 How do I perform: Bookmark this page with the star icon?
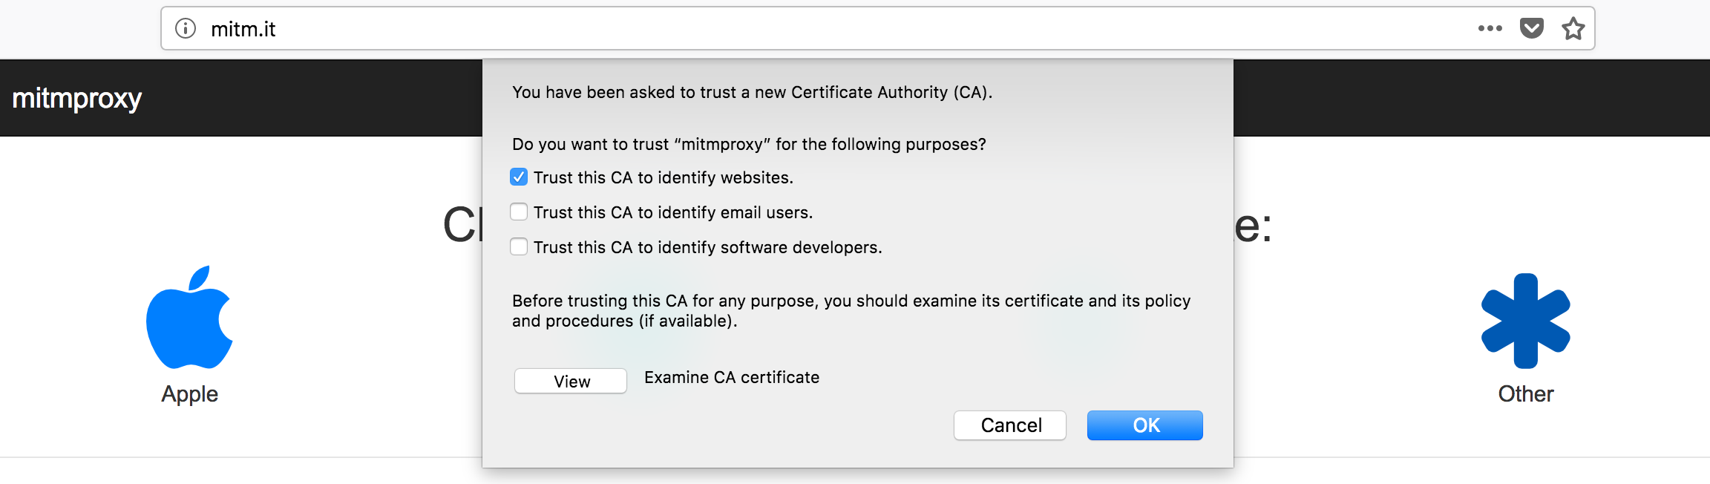[x=1573, y=29]
